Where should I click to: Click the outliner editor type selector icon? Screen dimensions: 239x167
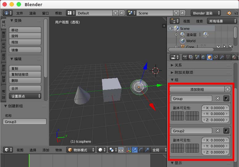point(175,21)
